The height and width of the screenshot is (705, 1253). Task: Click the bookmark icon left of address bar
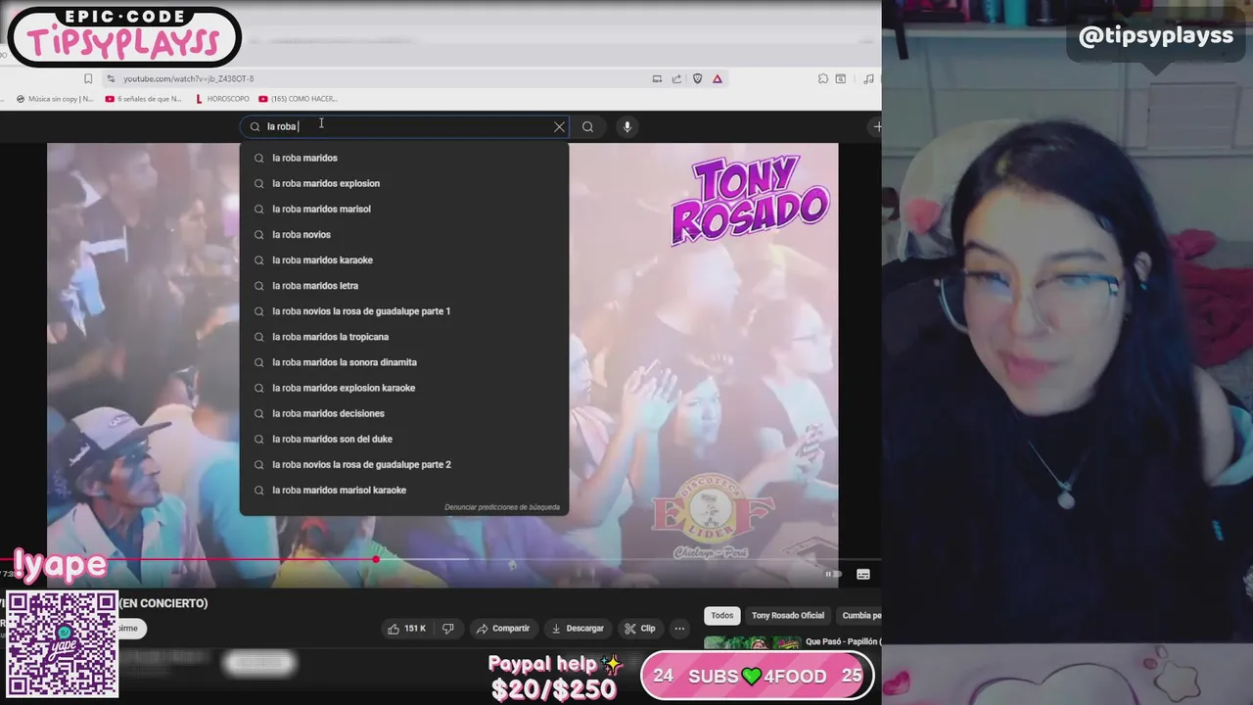tap(88, 78)
